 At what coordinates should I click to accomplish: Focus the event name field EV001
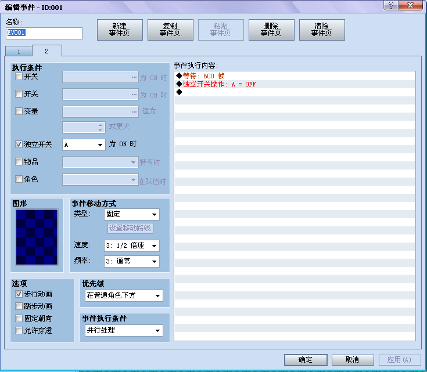(x=44, y=33)
